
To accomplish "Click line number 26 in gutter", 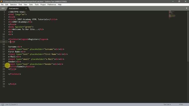I will pos(4,74).
